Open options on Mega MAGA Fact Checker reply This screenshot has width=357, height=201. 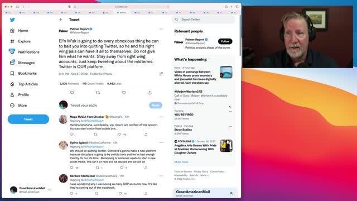point(161,117)
